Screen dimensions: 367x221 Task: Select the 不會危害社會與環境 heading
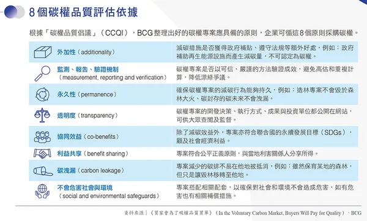(x=85, y=188)
